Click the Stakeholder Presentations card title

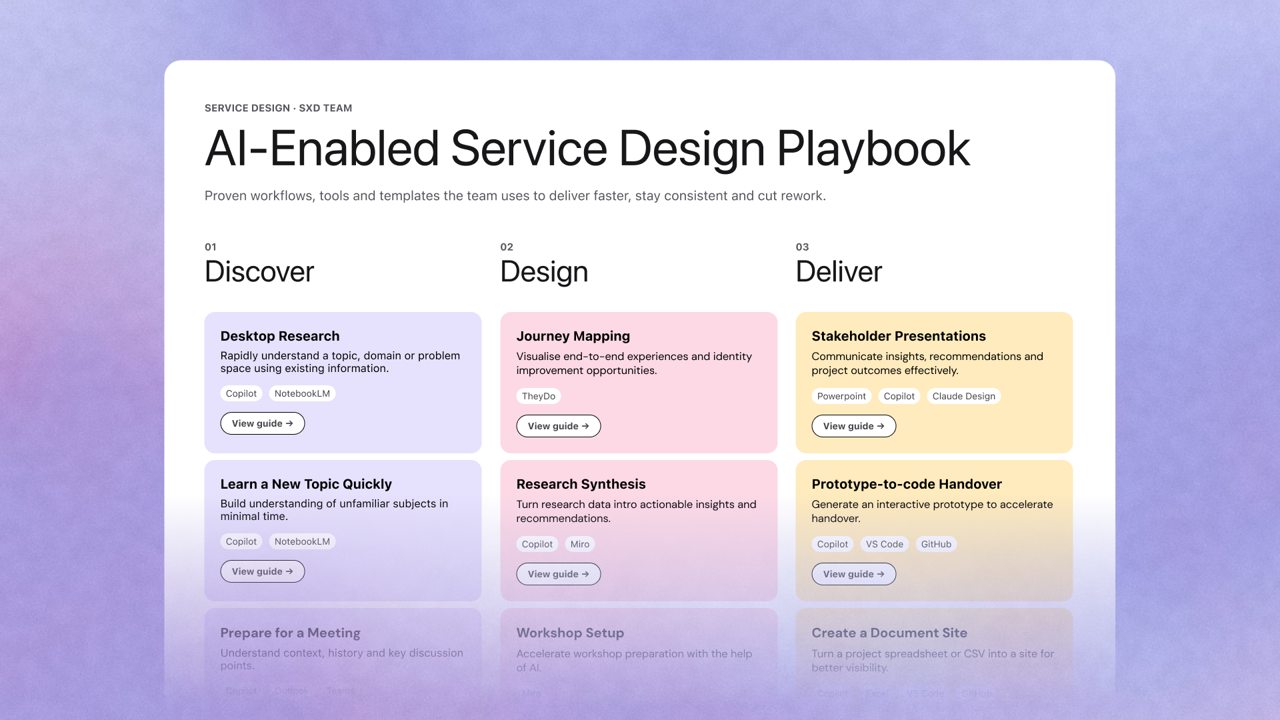click(899, 336)
